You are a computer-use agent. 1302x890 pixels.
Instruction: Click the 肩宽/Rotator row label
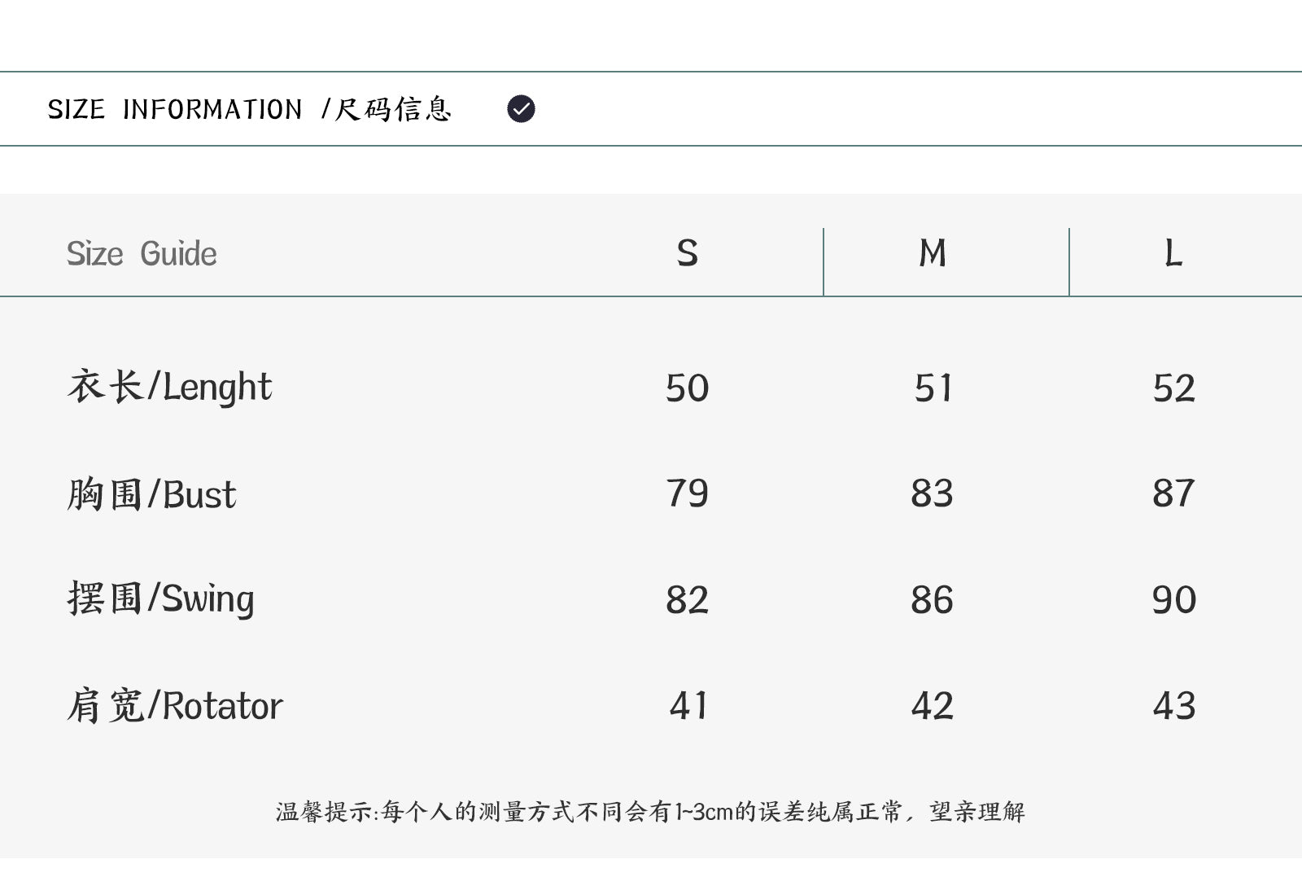point(174,706)
